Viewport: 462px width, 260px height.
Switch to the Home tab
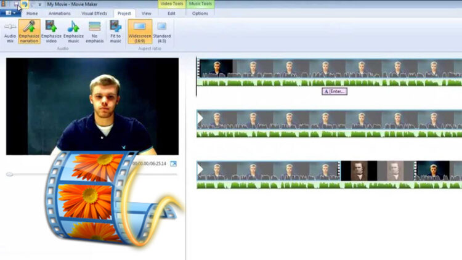pos(32,14)
